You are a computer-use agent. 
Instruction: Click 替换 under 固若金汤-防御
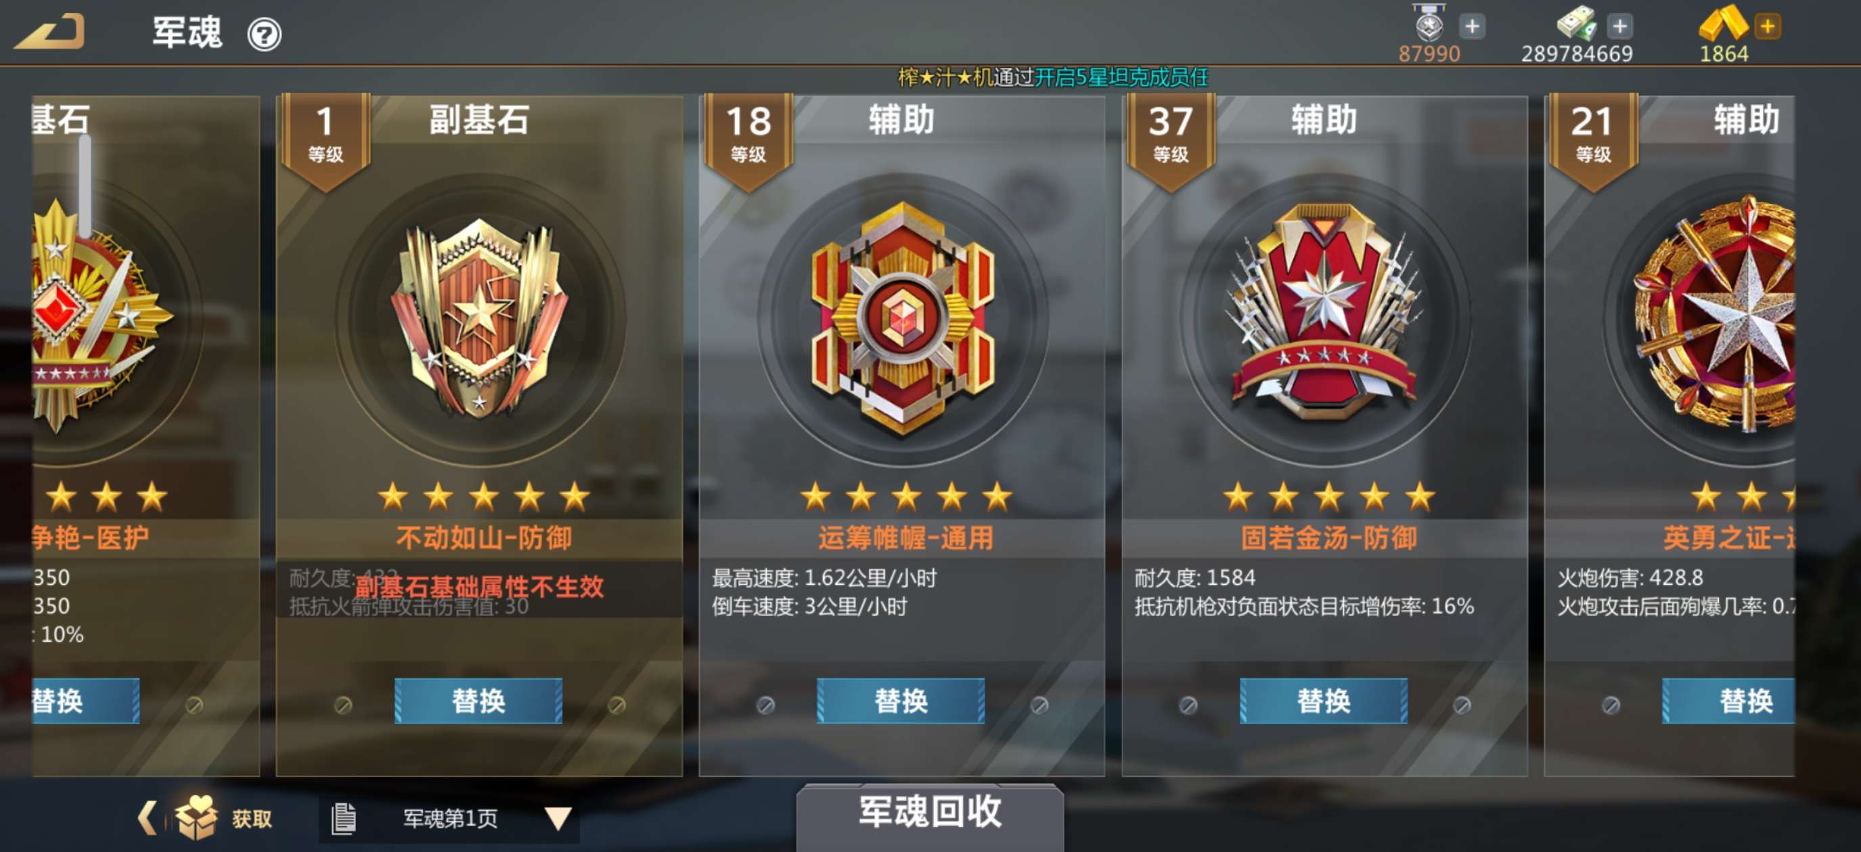pyautogui.click(x=1324, y=701)
